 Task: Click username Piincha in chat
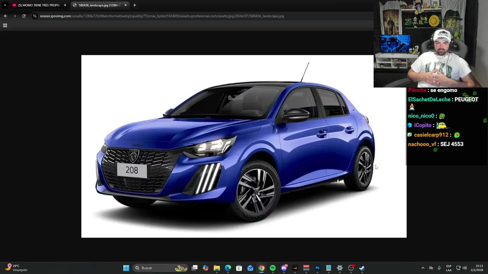click(x=417, y=90)
